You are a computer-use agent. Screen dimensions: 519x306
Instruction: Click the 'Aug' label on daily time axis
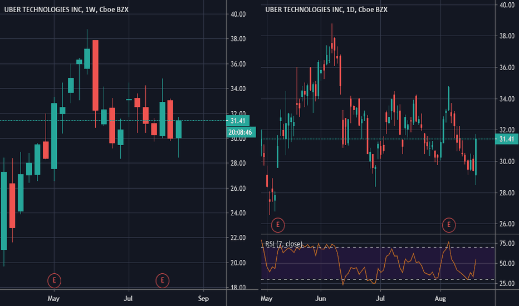(440, 298)
